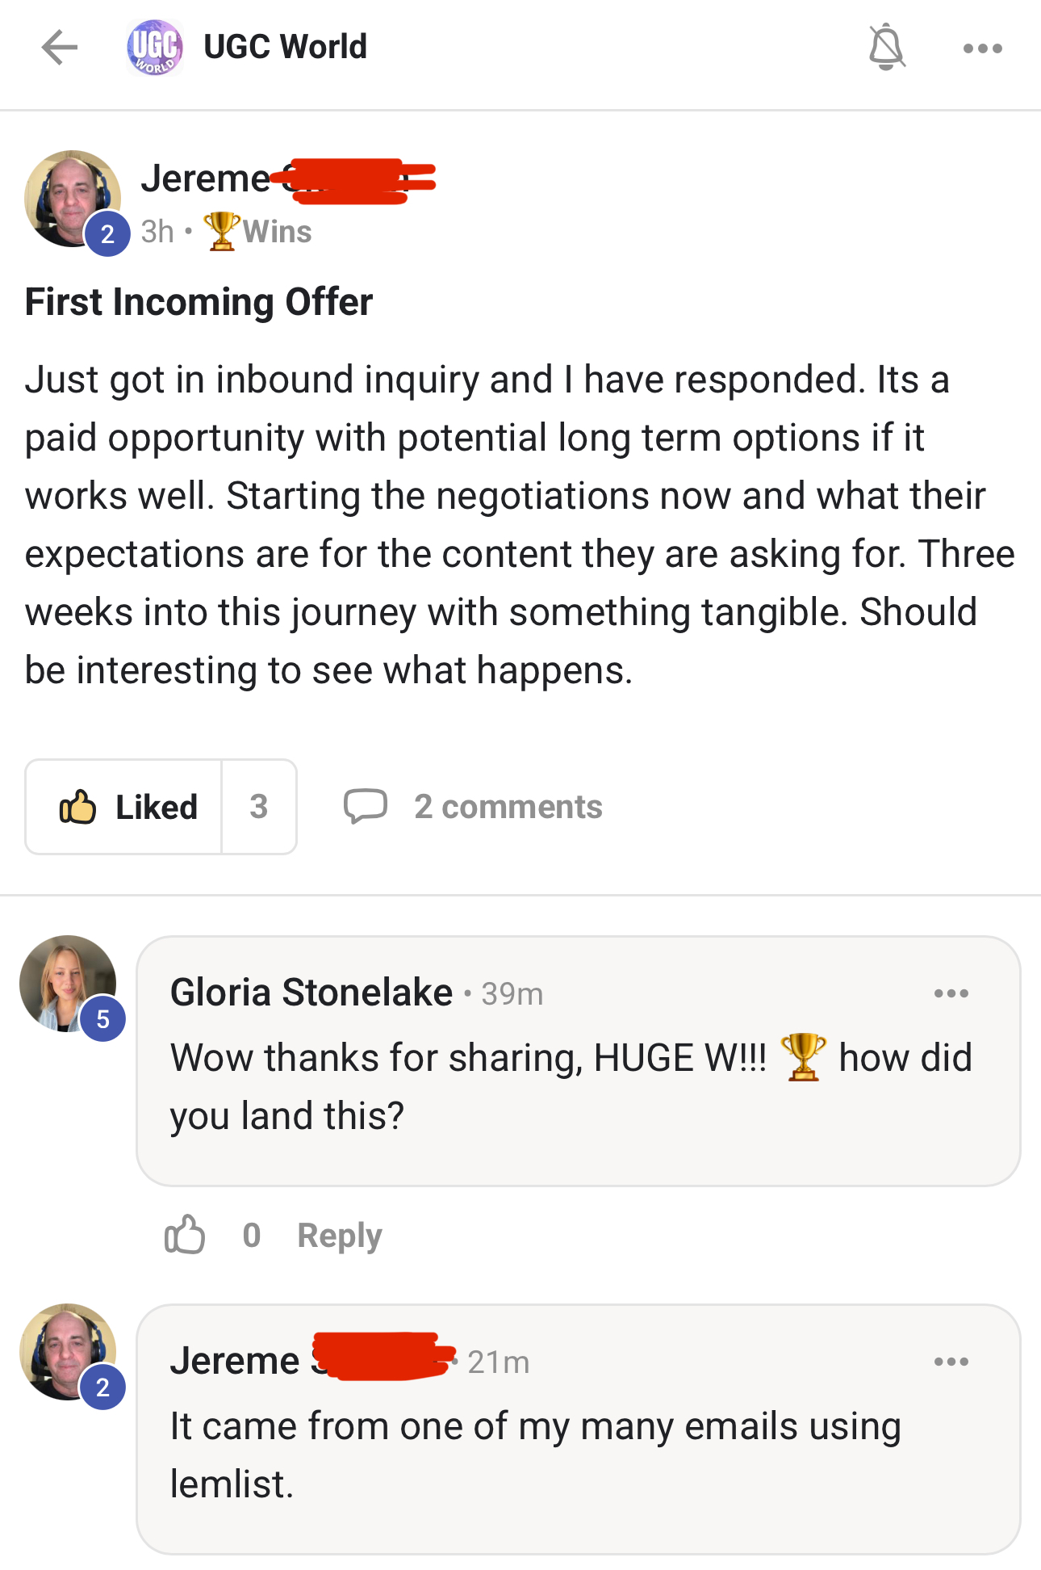Open the post options three-dot menu
The width and height of the screenshot is (1041, 1570).
click(x=982, y=48)
